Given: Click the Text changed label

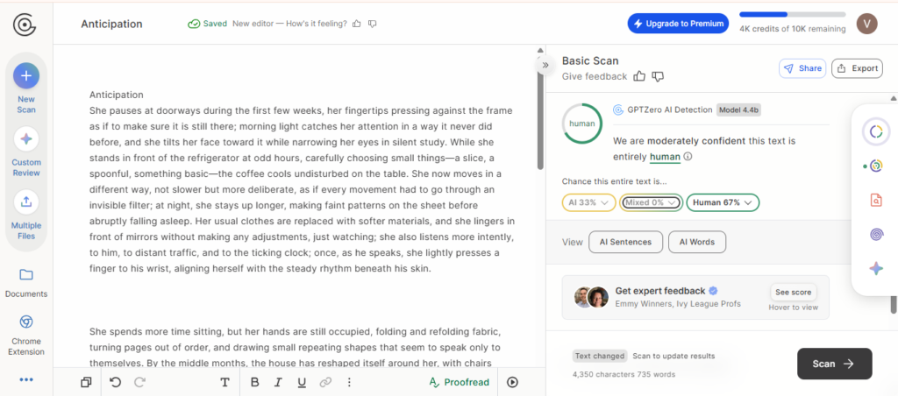Looking at the screenshot, I should (600, 356).
